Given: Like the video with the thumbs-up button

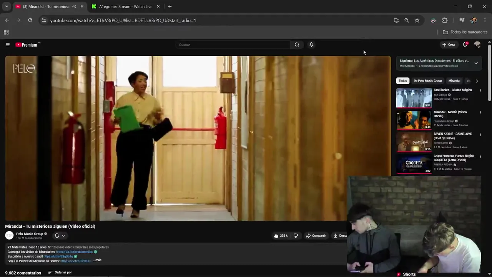Looking at the screenshot, I should pos(281,235).
